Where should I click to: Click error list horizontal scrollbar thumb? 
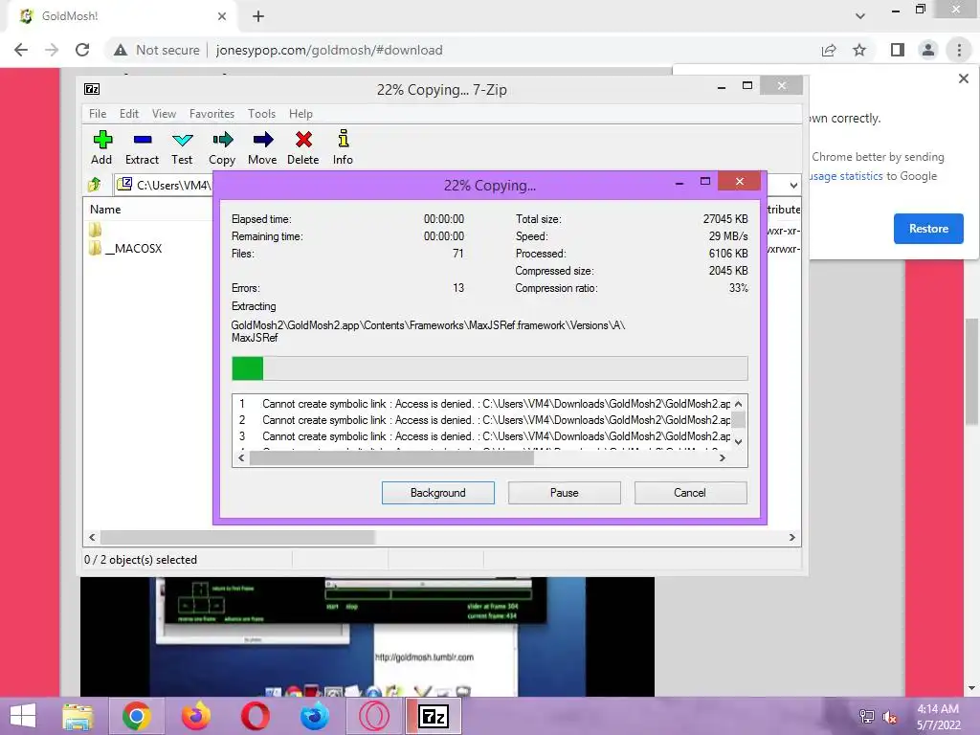(391, 458)
